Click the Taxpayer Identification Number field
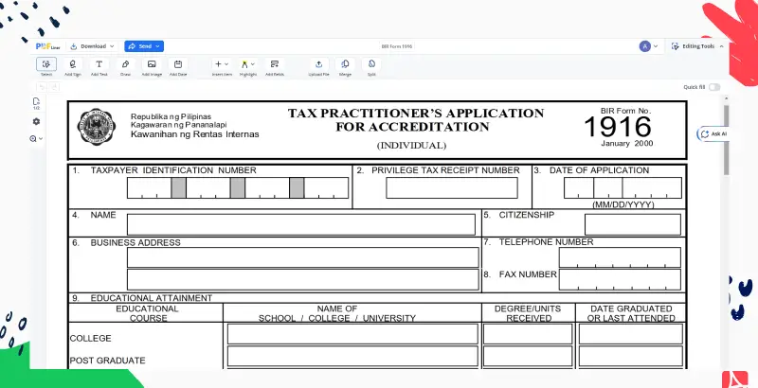Screen dimensions: 758x388 238,187
